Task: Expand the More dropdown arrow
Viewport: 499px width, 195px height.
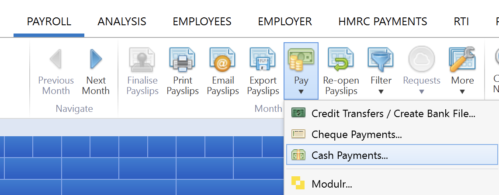Action: 462,92
